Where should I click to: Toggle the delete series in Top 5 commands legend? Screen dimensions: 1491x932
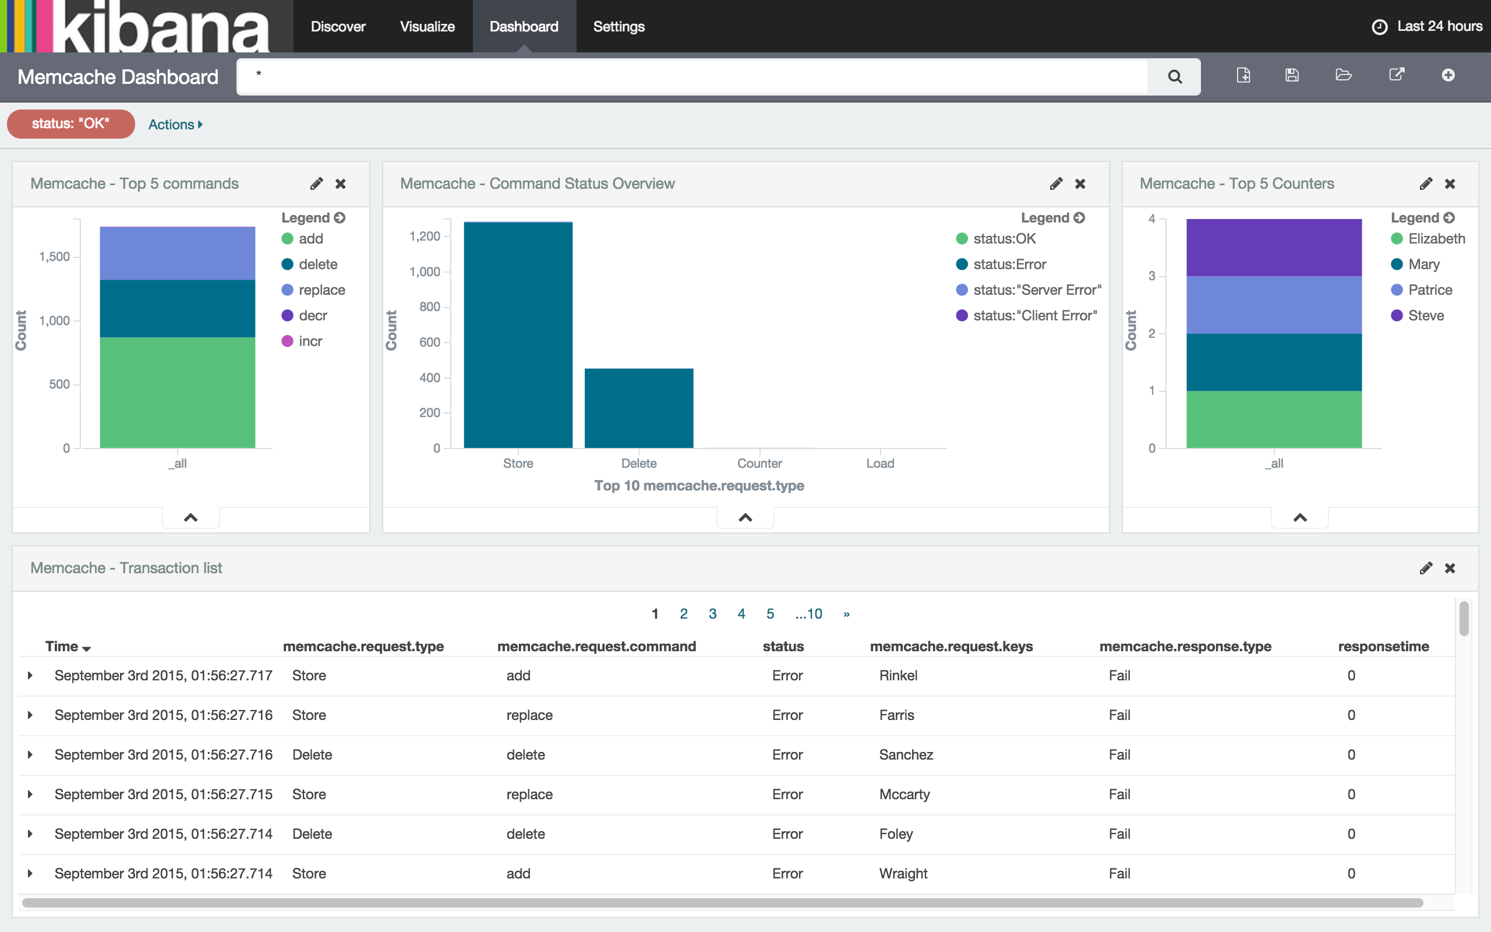click(x=317, y=264)
